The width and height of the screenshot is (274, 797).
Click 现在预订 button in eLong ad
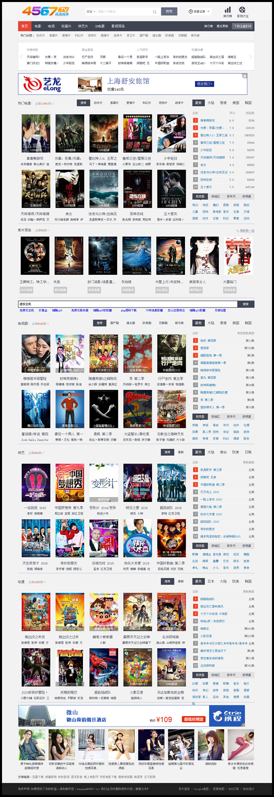coord(205,84)
